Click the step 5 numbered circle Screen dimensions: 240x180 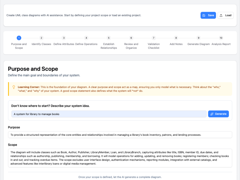click(x=109, y=38)
